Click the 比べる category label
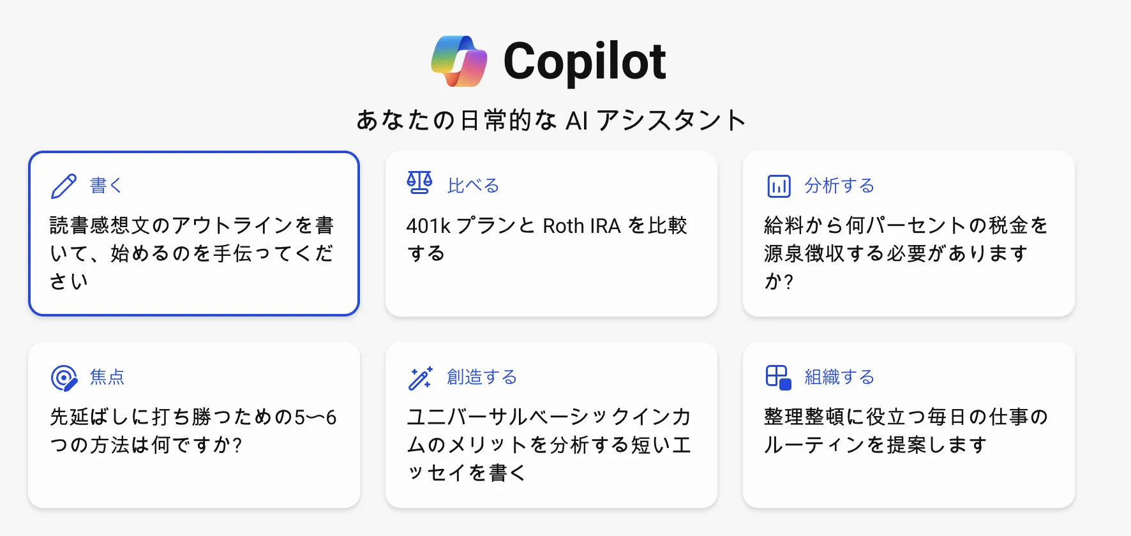 [x=473, y=185]
